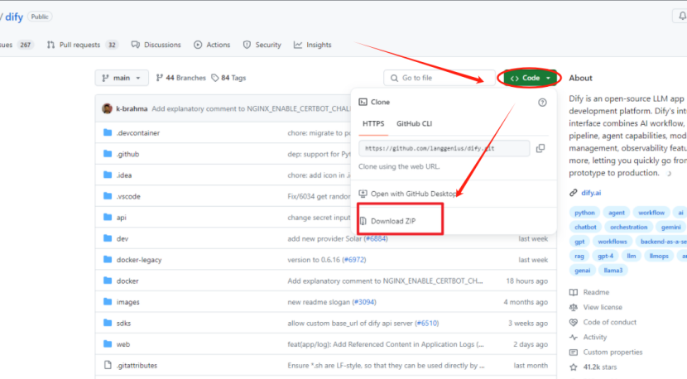687x379 pixels.
Task: Open pull request #6972 link
Action: click(354, 260)
